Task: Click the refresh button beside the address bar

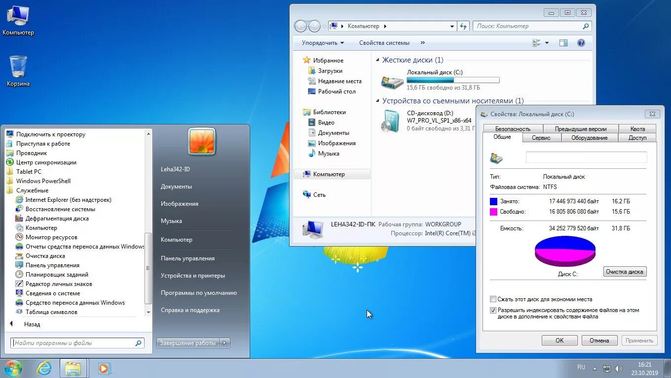Action: [x=463, y=26]
